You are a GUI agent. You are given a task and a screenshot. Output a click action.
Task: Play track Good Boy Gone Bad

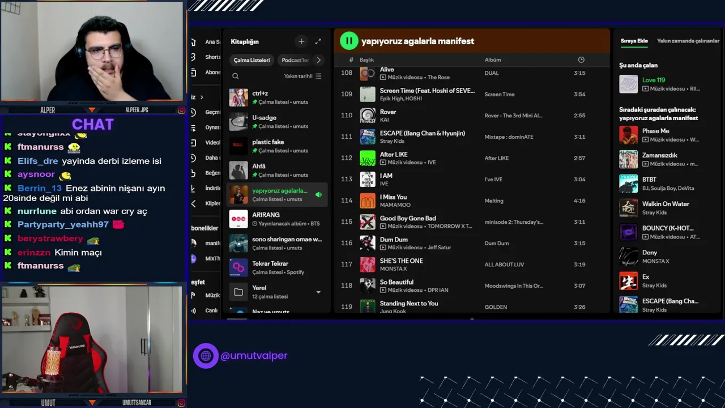tap(471, 222)
